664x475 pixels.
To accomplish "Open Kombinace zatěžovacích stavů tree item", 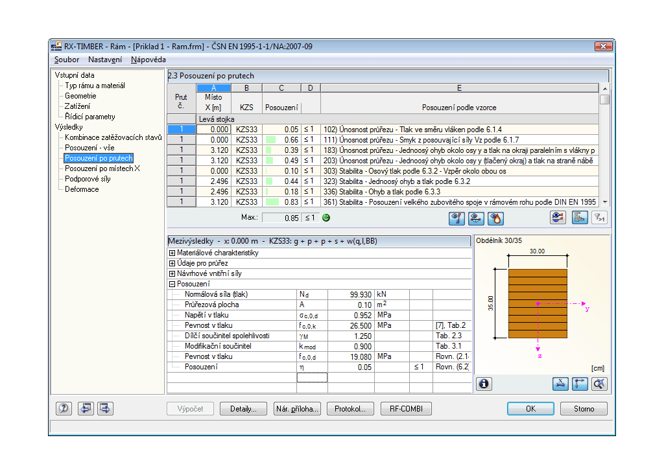I will pos(113,137).
